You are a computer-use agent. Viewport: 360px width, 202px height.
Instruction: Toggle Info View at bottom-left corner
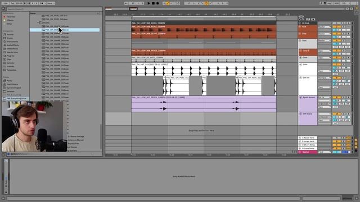pos(3,198)
